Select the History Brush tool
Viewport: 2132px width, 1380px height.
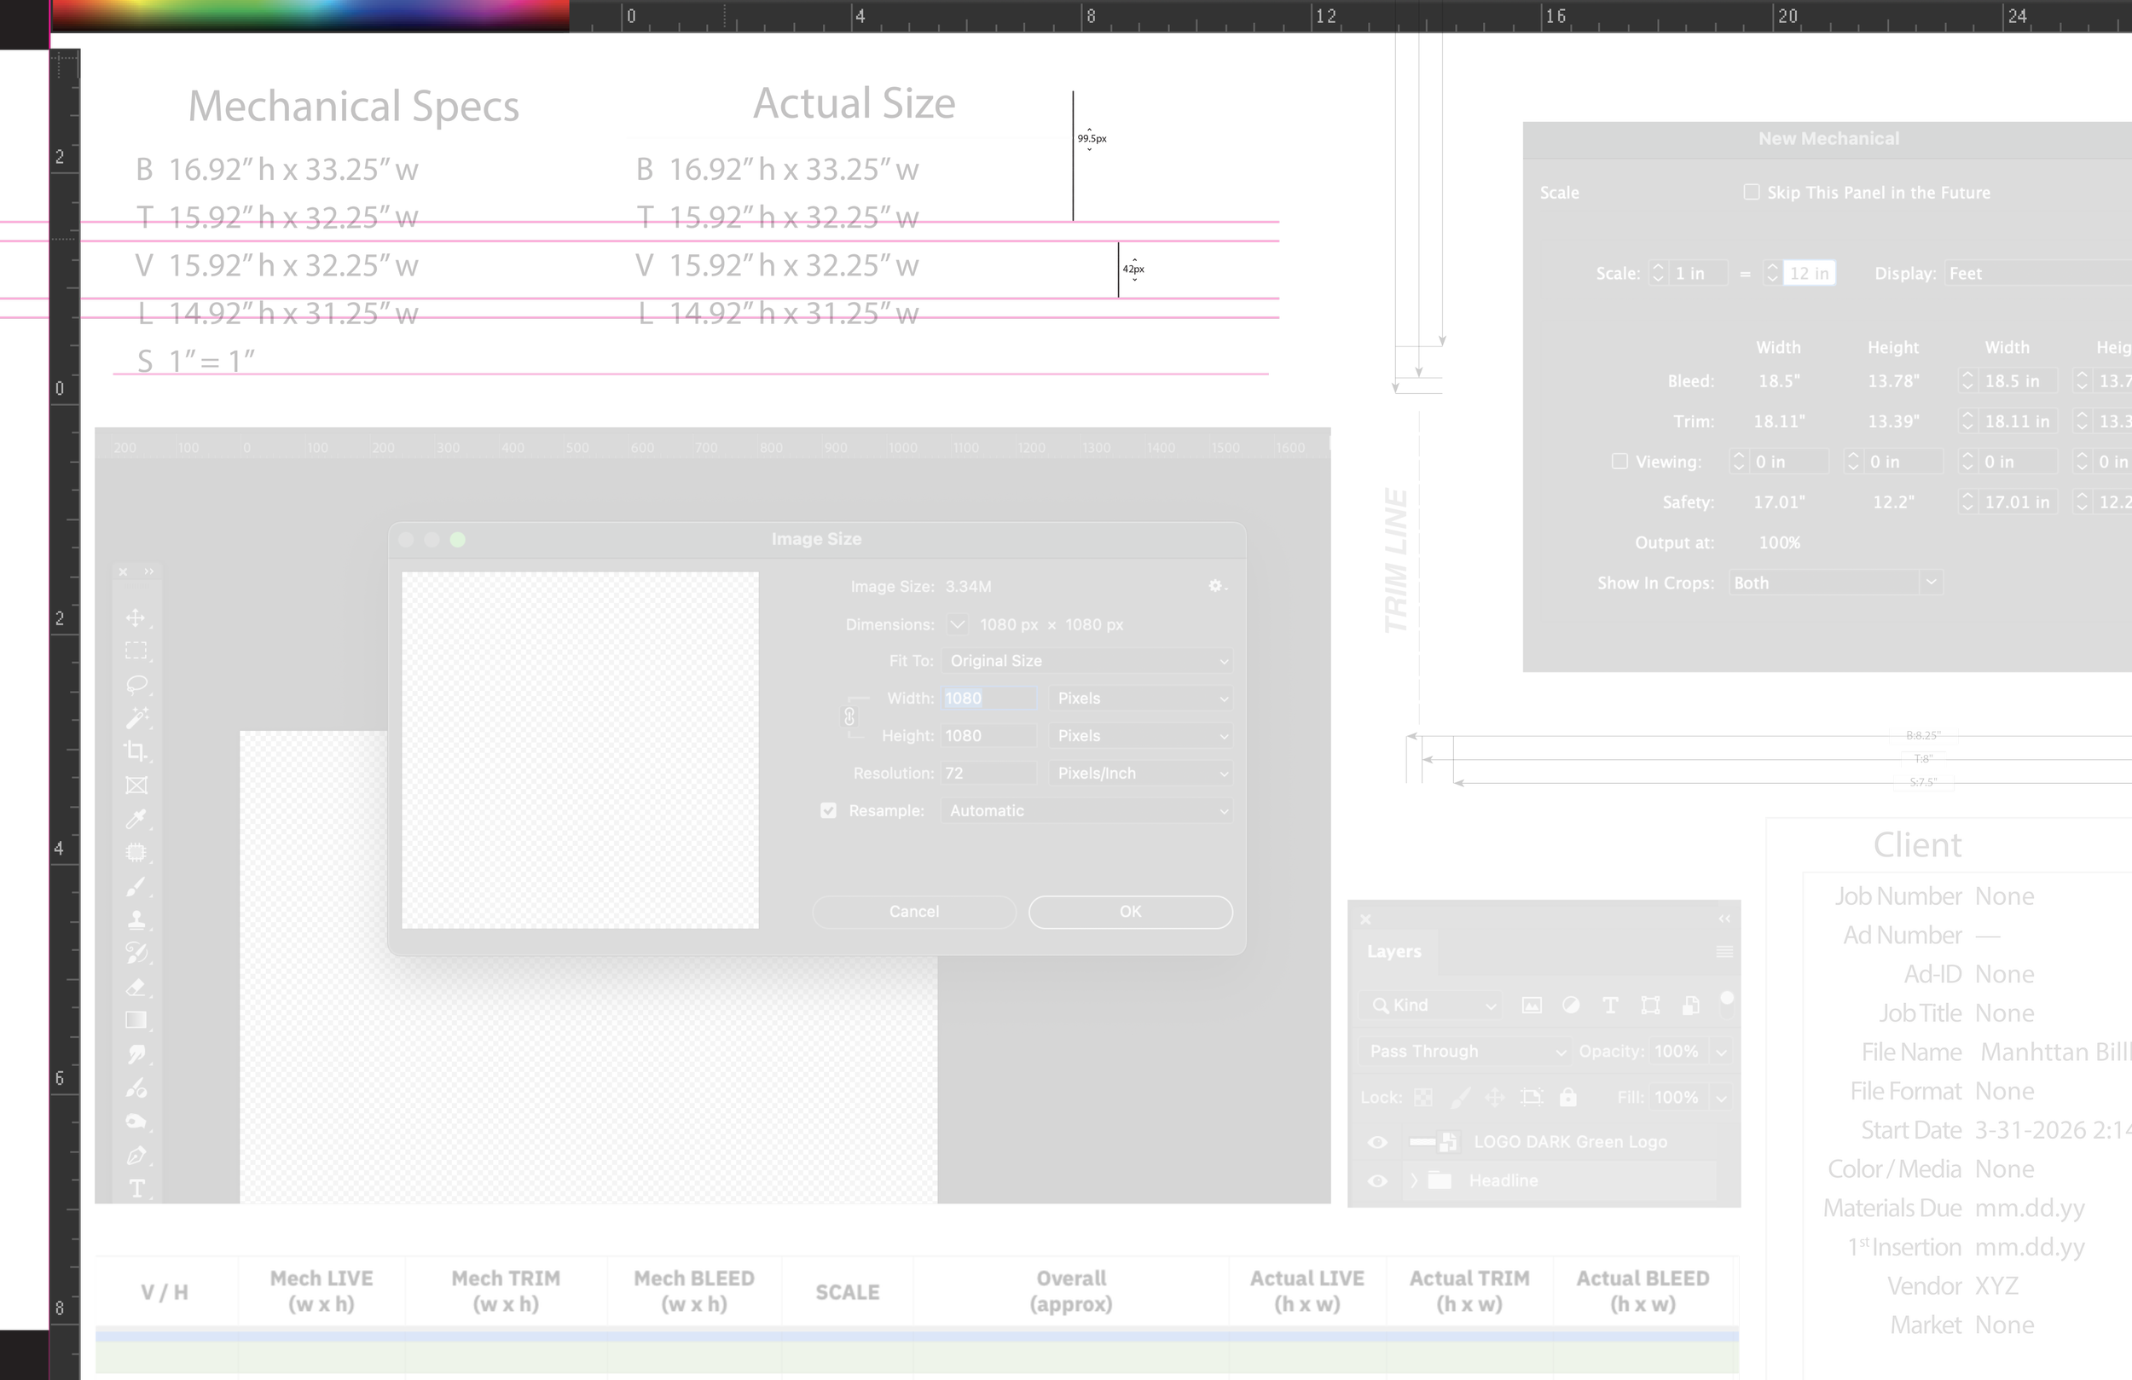[x=136, y=953]
